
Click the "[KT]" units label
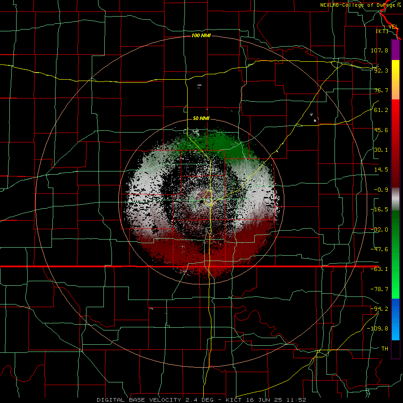(382, 31)
